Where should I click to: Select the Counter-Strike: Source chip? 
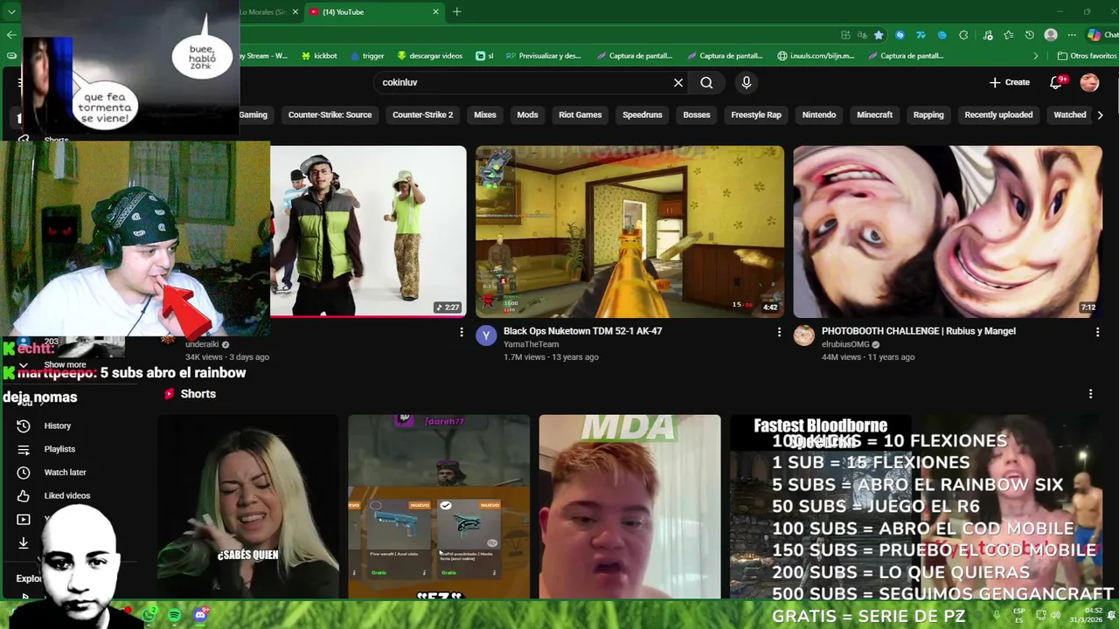(x=330, y=114)
